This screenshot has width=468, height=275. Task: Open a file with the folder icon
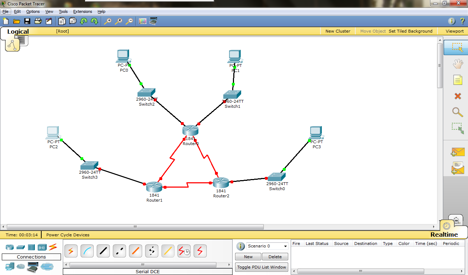click(17, 21)
